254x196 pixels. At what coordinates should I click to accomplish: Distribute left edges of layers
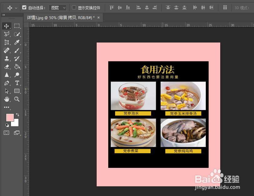point(195,8)
